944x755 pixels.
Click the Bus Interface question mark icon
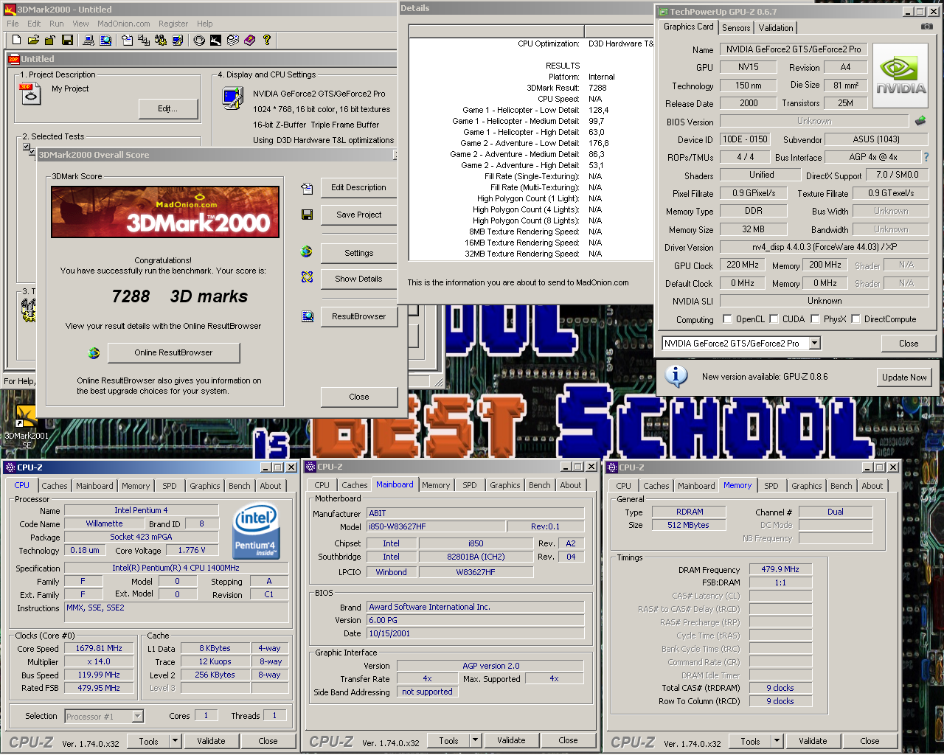pyautogui.click(x=926, y=157)
